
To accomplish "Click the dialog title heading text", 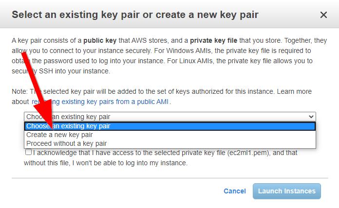I will click(x=135, y=15).
